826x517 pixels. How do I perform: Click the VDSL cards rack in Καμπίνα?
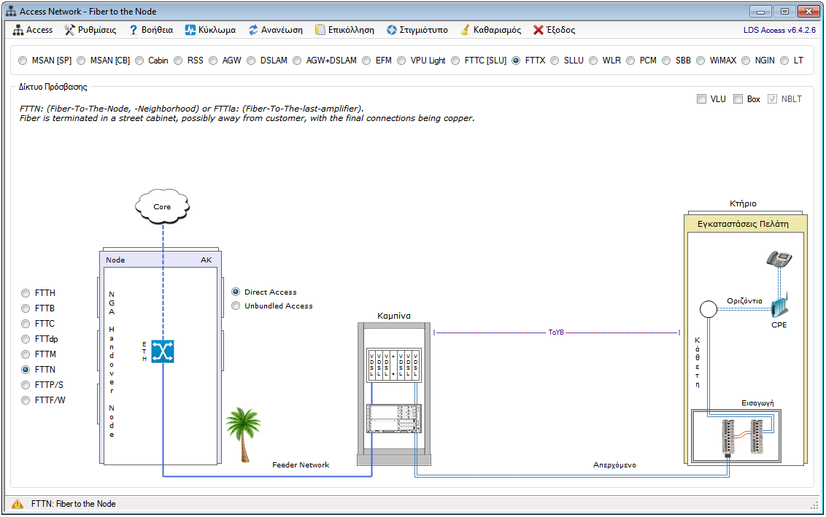click(x=394, y=365)
